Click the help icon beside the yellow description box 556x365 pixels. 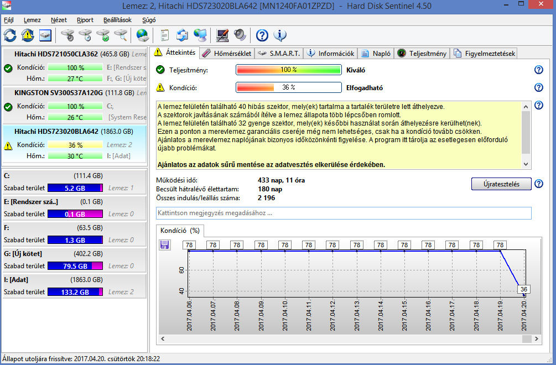pos(539,105)
